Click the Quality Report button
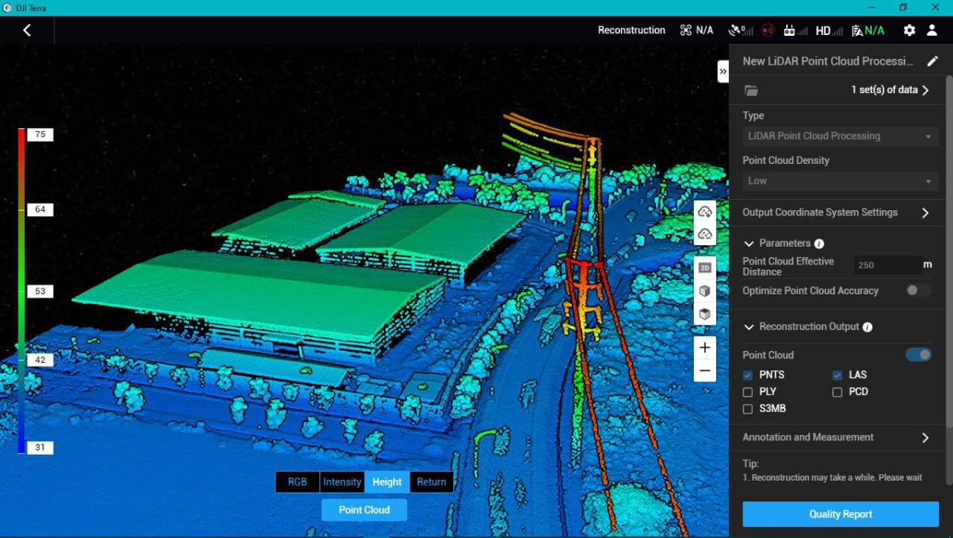The height and width of the screenshot is (538, 953). coord(840,514)
